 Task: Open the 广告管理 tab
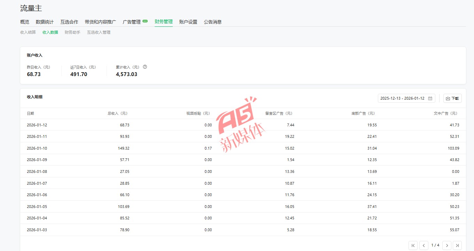pos(132,22)
